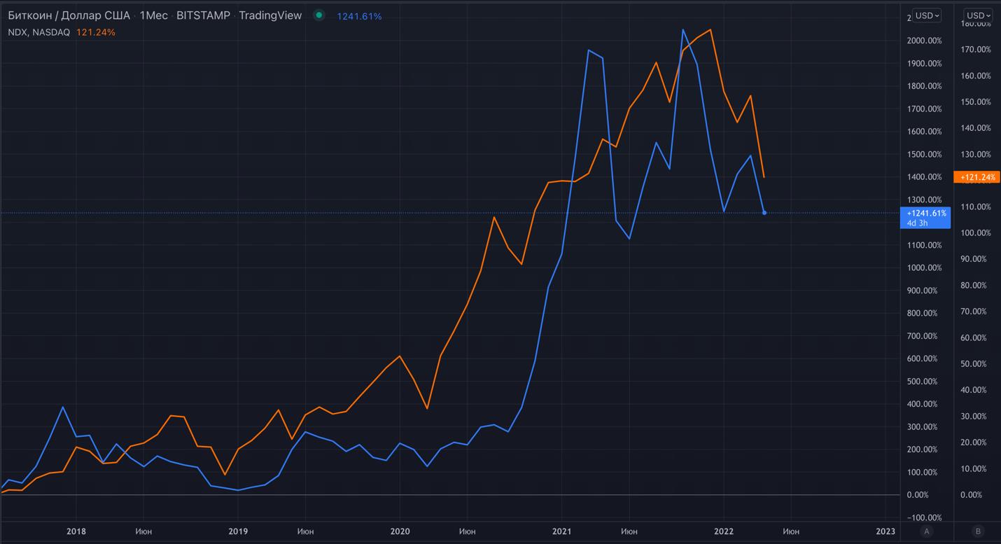Click the blue dot ending the Bitcoin line
This screenshot has height=544, width=1001.
(x=764, y=213)
